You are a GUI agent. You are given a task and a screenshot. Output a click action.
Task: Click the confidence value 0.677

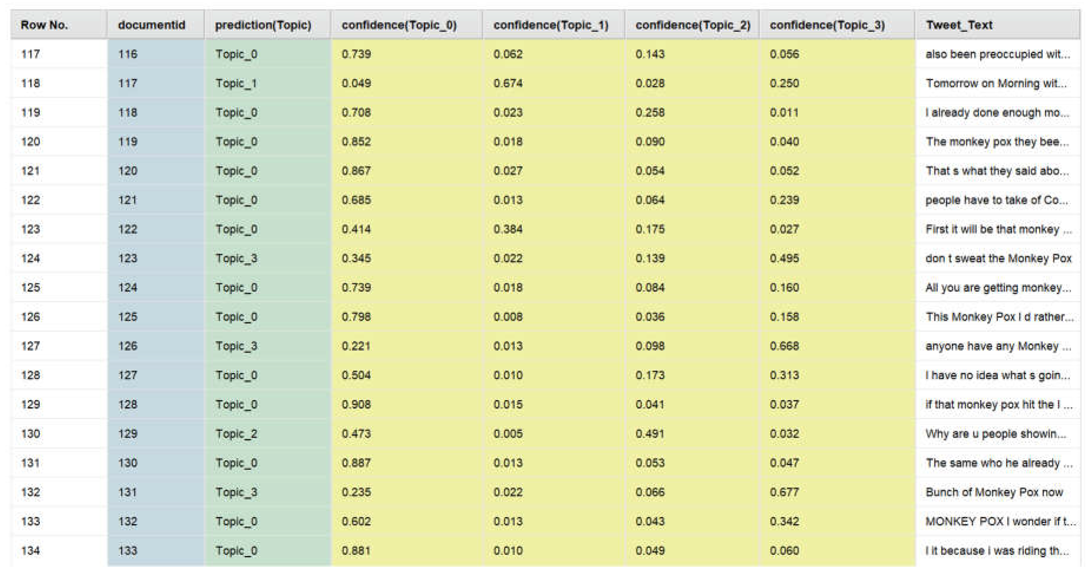784,492
